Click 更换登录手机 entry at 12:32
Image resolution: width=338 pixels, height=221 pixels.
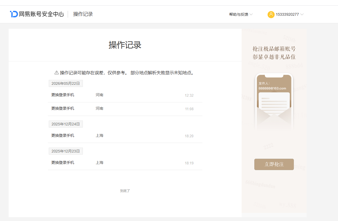click(63, 95)
